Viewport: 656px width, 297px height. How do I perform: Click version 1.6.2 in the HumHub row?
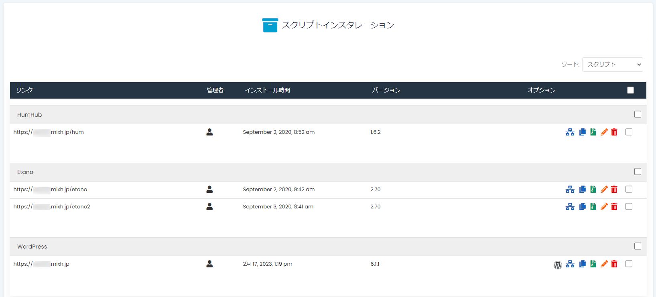click(376, 132)
